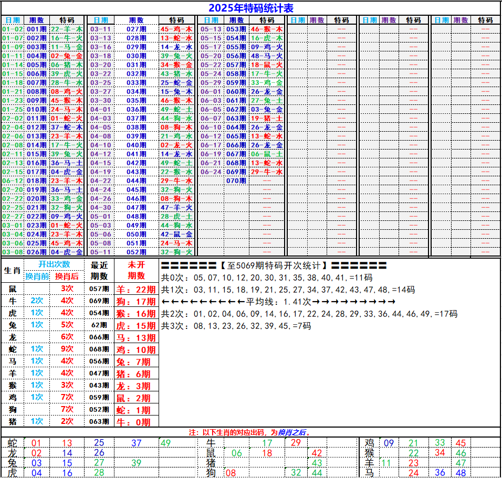Select the 共0次 statistics row
Viewport: 502px width, 479px height.
coord(266,278)
